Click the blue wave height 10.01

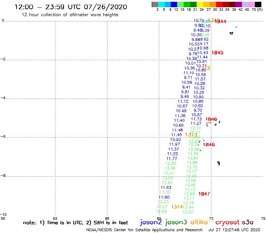click(191, 63)
